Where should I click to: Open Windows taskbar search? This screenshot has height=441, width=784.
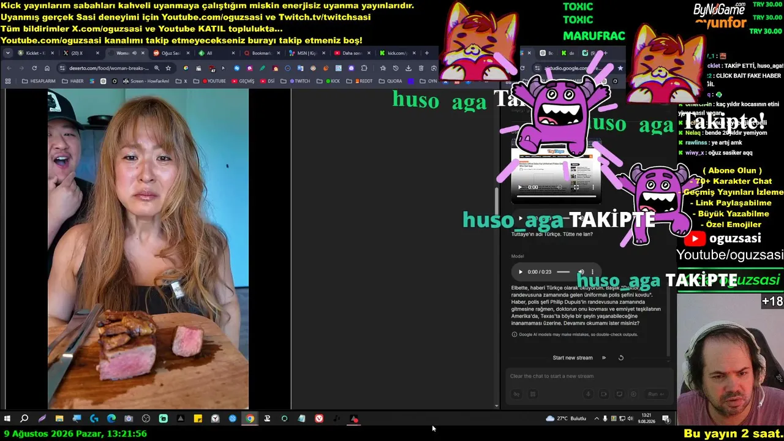click(24, 418)
